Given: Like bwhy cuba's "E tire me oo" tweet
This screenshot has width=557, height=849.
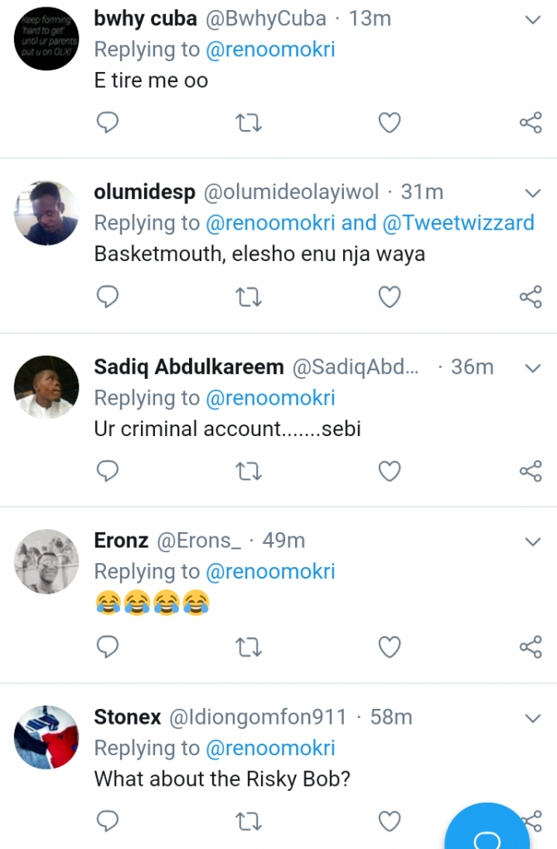Looking at the screenshot, I should (x=390, y=124).
